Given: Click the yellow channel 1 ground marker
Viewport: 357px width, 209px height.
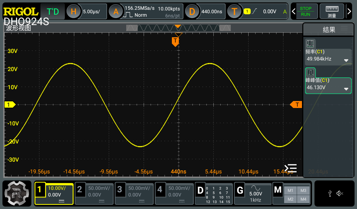Looking at the screenshot, I should (10, 104).
